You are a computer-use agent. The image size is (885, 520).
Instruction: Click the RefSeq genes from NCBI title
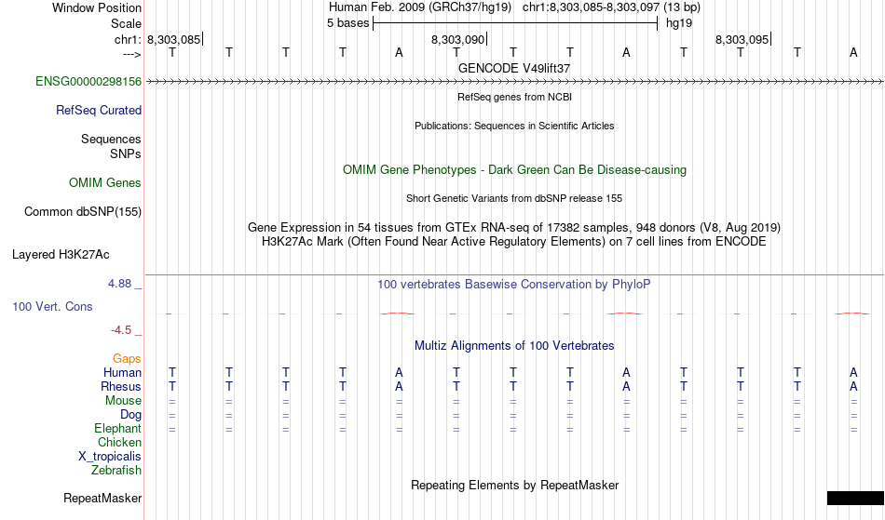[x=515, y=97]
